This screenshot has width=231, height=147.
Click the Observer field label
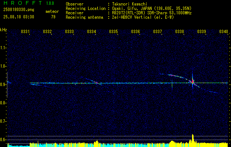pos(75,4)
